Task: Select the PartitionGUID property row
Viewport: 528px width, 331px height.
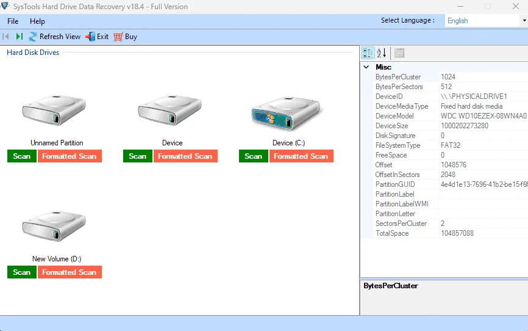Action: click(x=450, y=184)
